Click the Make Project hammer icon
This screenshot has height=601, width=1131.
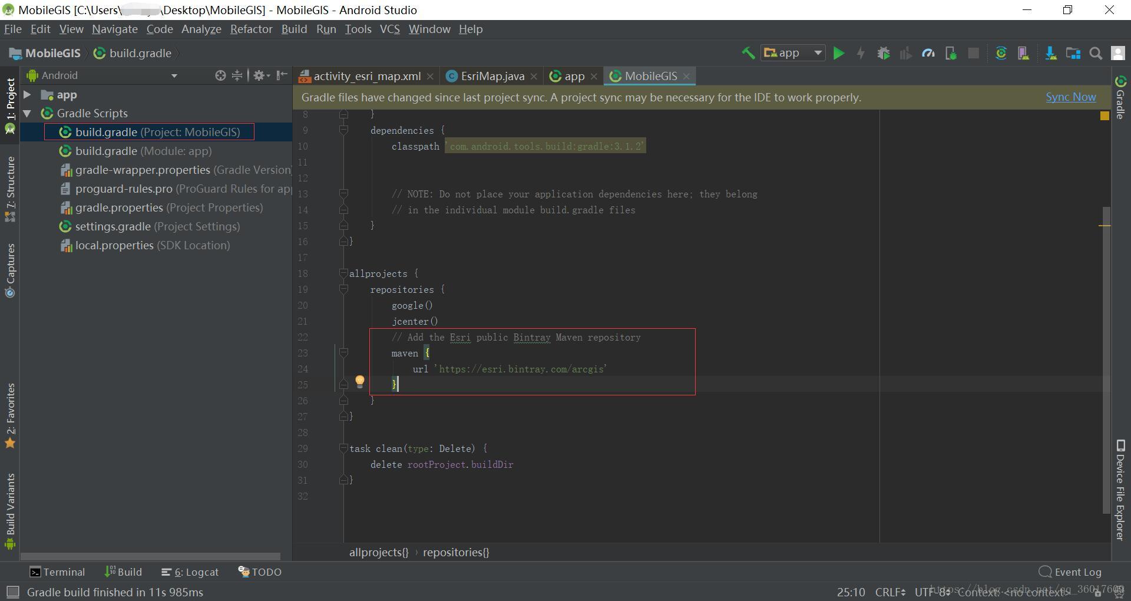748,53
